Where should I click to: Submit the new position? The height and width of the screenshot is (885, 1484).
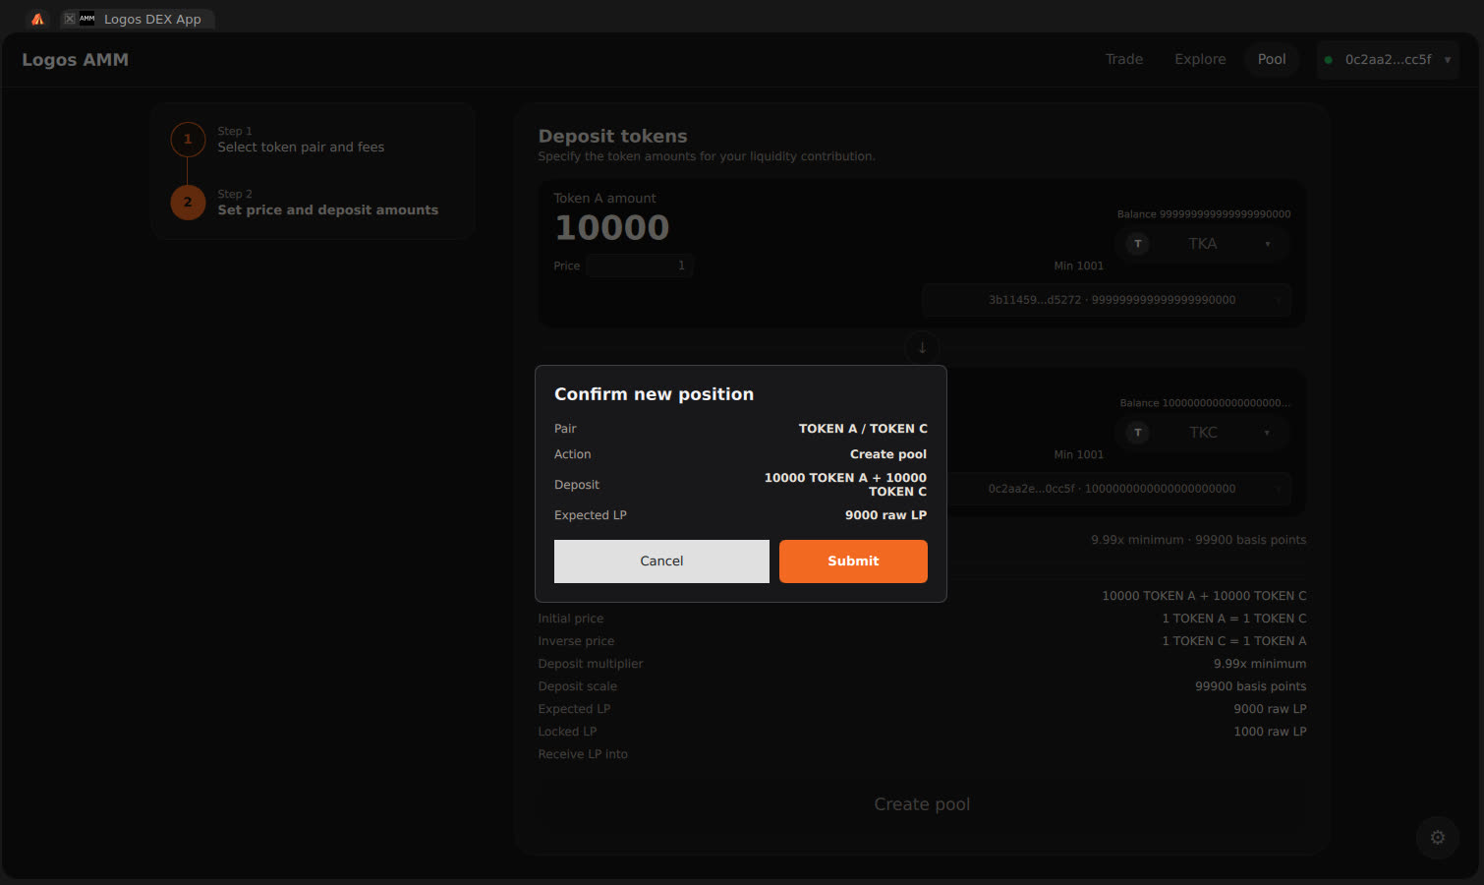(853, 561)
